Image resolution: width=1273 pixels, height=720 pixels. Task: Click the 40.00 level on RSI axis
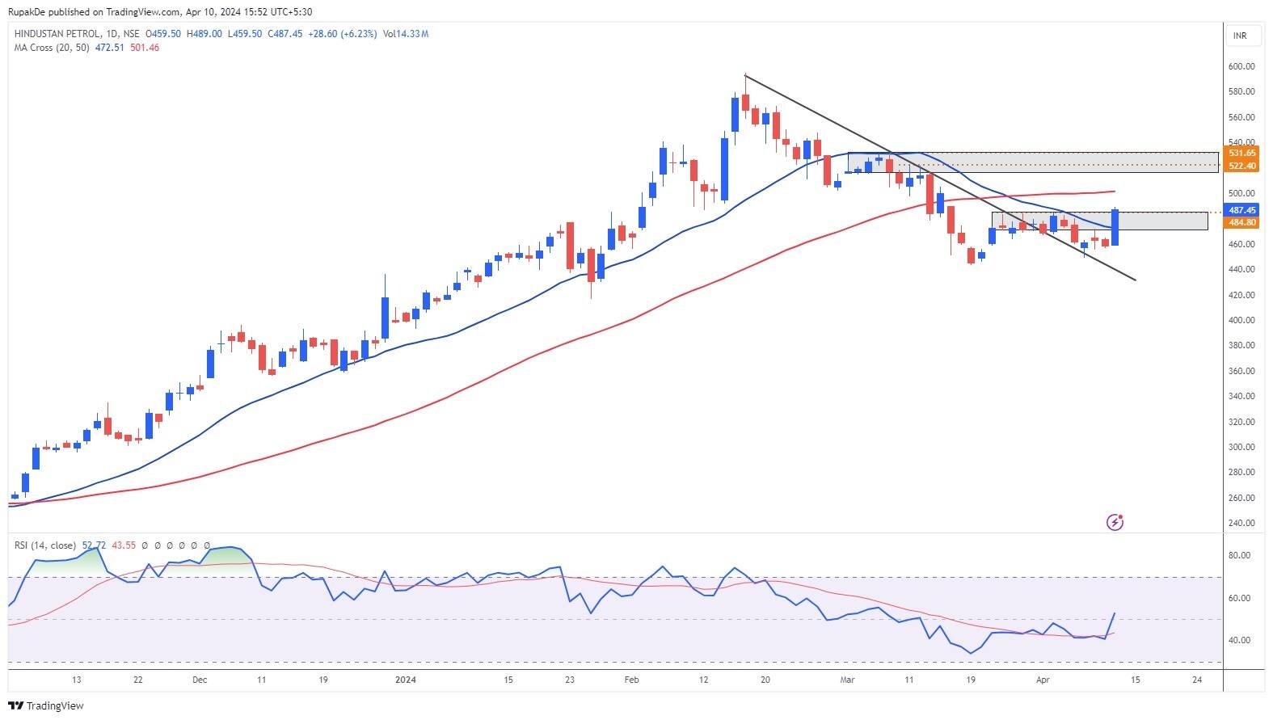coord(1240,640)
